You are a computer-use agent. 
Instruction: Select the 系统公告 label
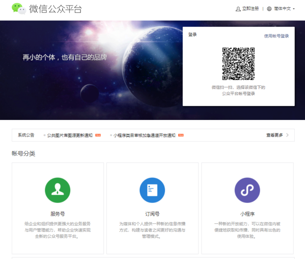[x=26, y=135]
